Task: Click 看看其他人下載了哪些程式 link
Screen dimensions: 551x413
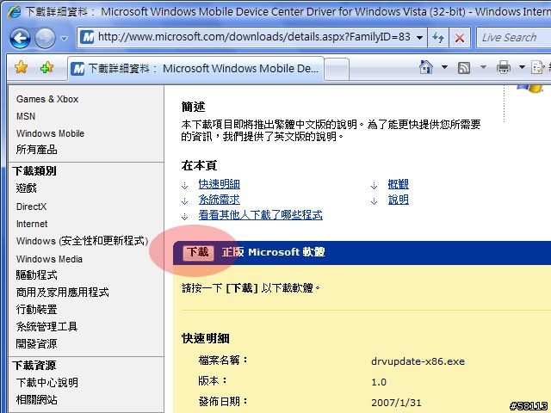Action: click(260, 215)
